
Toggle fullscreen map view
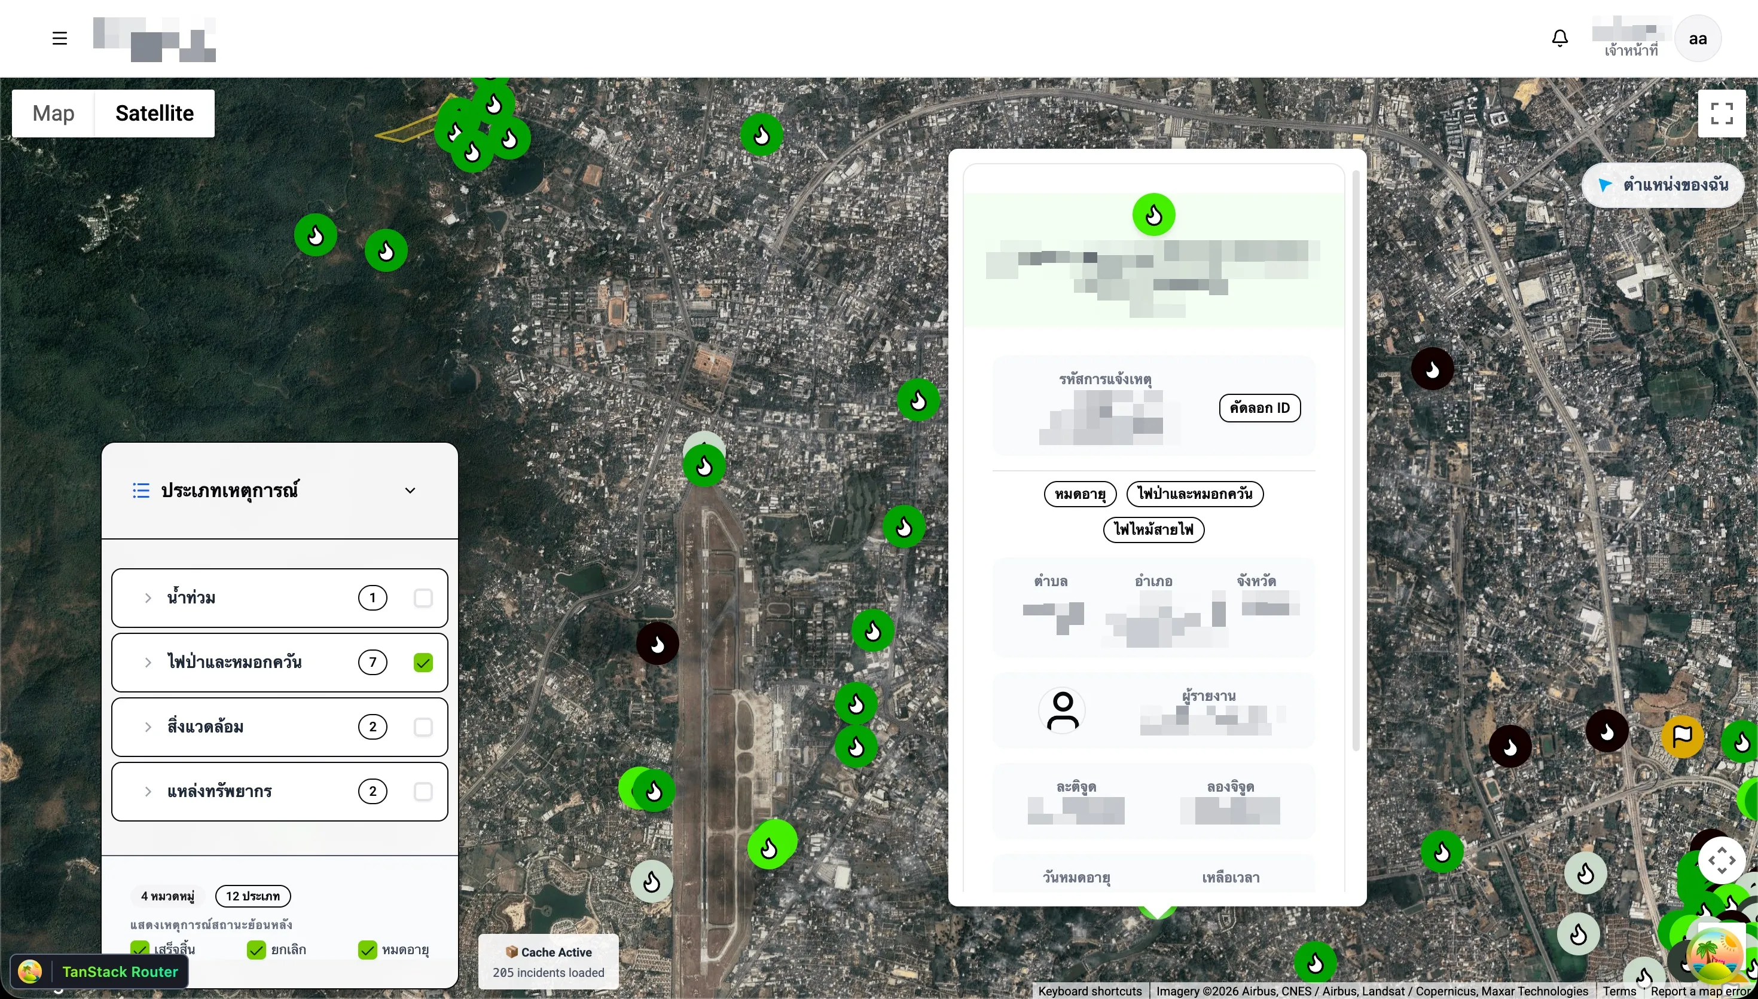(1722, 113)
